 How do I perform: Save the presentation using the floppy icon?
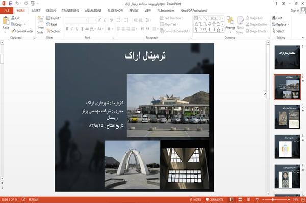click(x=11, y=4)
